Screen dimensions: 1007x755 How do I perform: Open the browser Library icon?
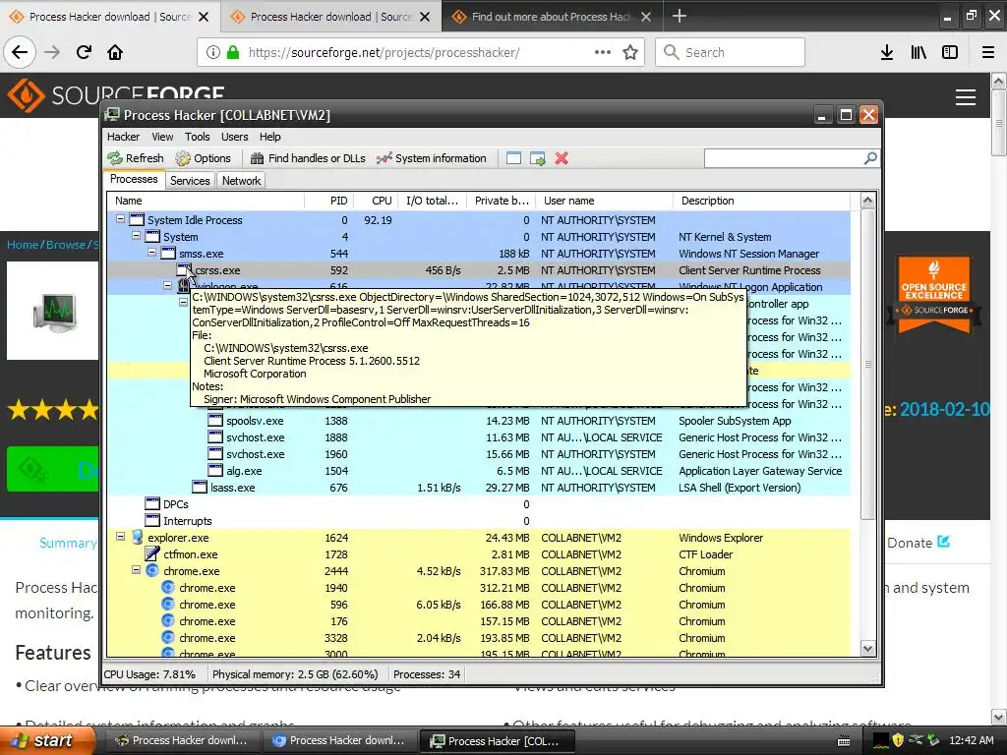(x=918, y=53)
